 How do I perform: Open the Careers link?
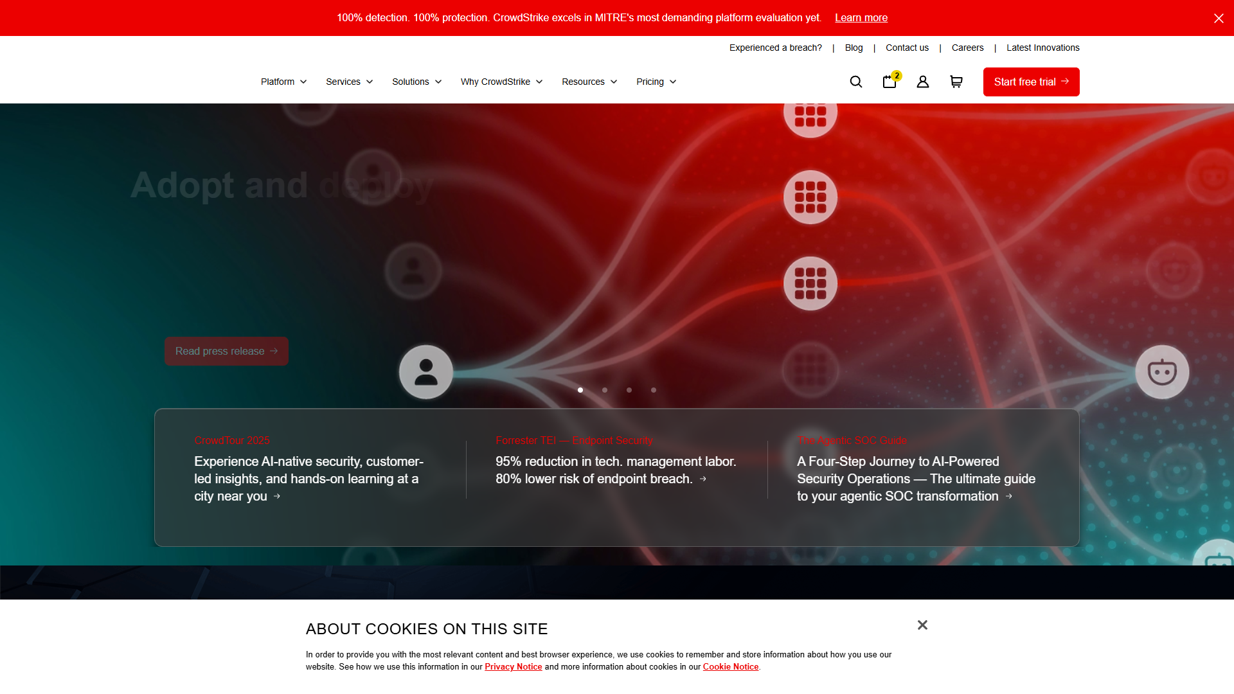pyautogui.click(x=967, y=48)
